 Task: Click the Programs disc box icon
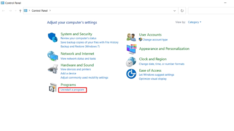pyautogui.click(x=53, y=87)
